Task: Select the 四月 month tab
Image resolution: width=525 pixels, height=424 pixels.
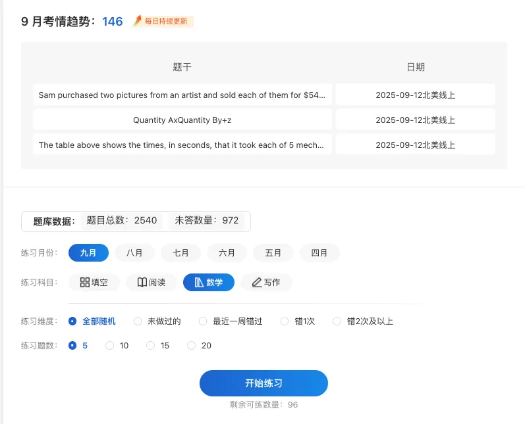Action: click(x=319, y=253)
